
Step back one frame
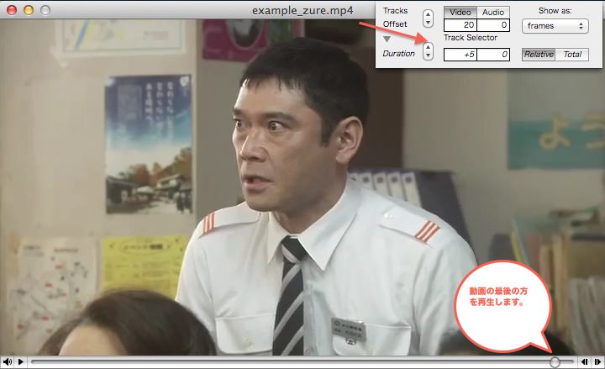tap(584, 362)
